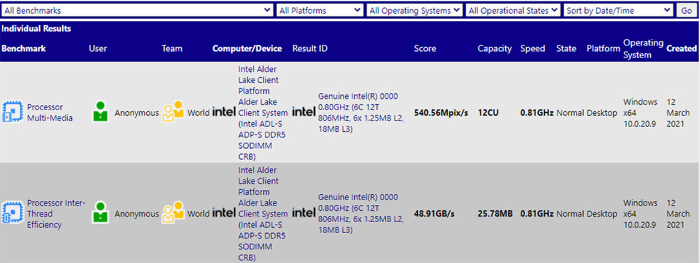Click the 12CU capacity value
This screenshot has height=263, width=700.
pyautogui.click(x=488, y=113)
